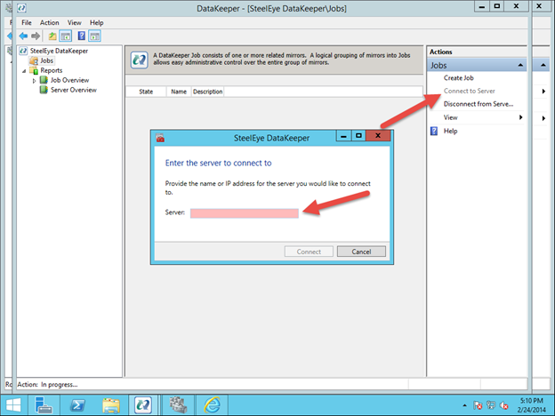This screenshot has height=416, width=555.
Task: Click the blue Help toolbar icon
Action: click(81, 36)
